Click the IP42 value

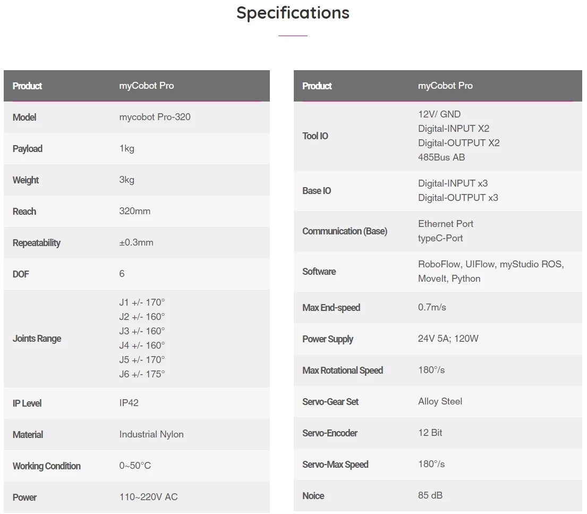pos(129,403)
